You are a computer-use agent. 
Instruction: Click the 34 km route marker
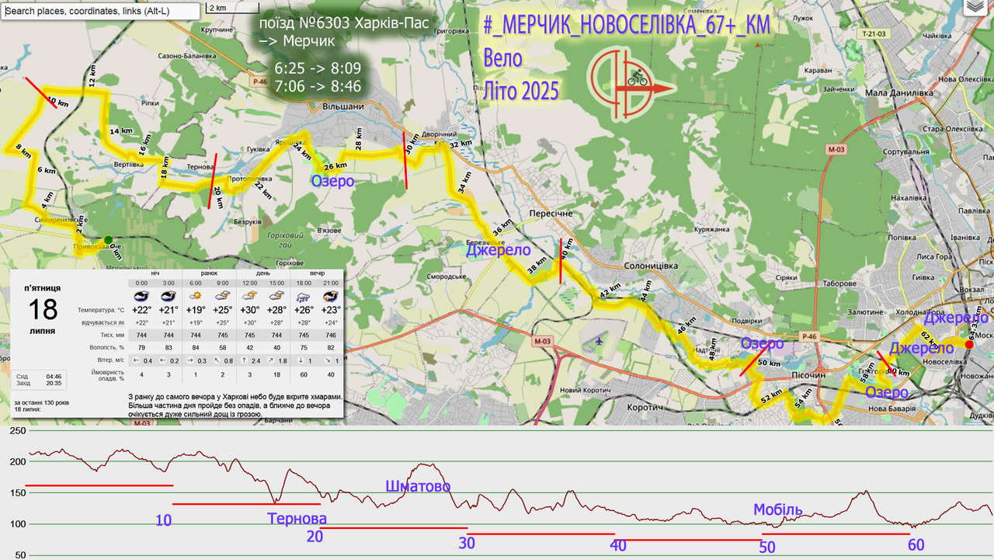pyautogui.click(x=464, y=183)
